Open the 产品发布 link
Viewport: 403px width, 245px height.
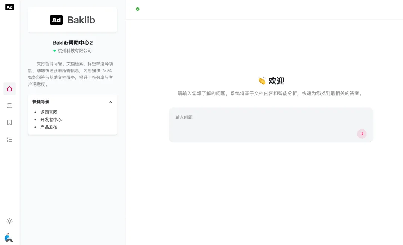tap(49, 127)
